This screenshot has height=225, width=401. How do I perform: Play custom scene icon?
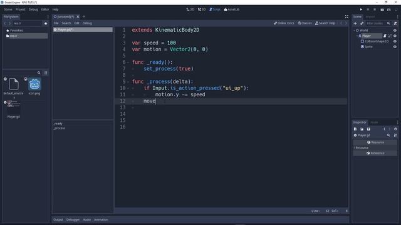click(388, 9)
